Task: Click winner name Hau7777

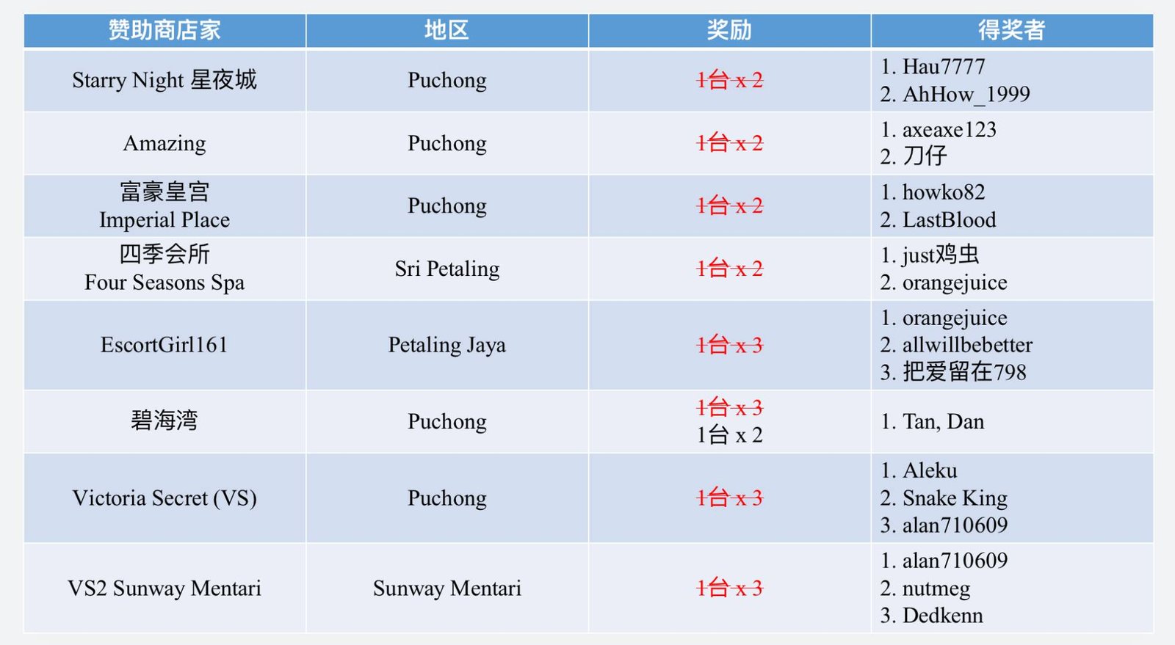Action: coord(943,67)
